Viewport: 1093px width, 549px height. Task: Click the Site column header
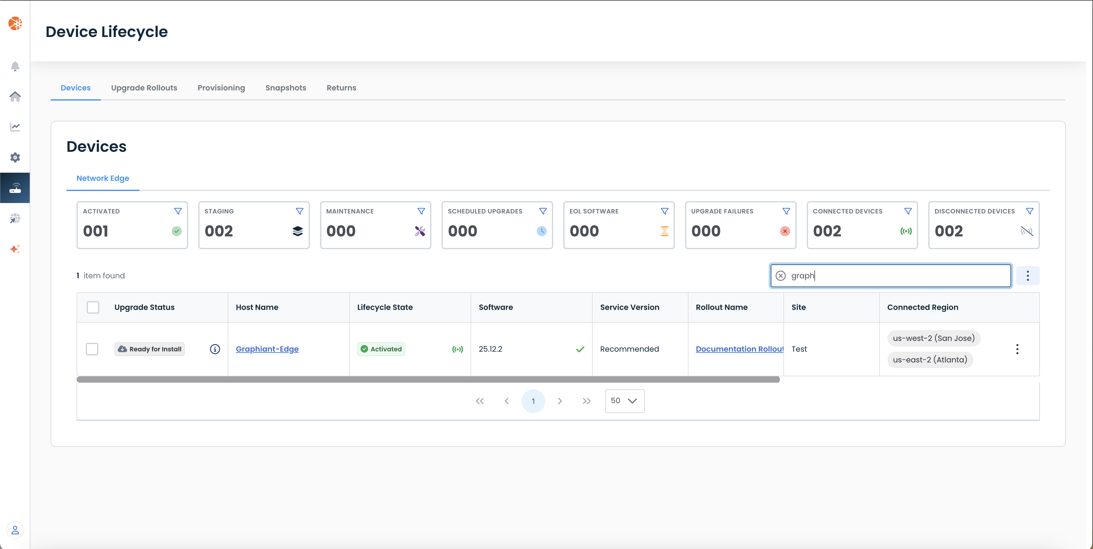[x=799, y=307]
